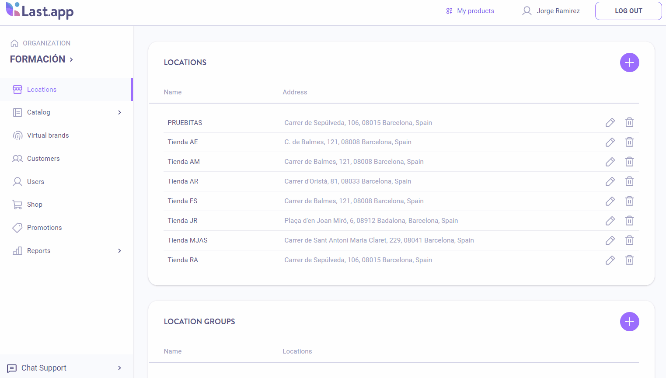Expand the Chat Support chevron
666x378 pixels.
pyautogui.click(x=119, y=368)
